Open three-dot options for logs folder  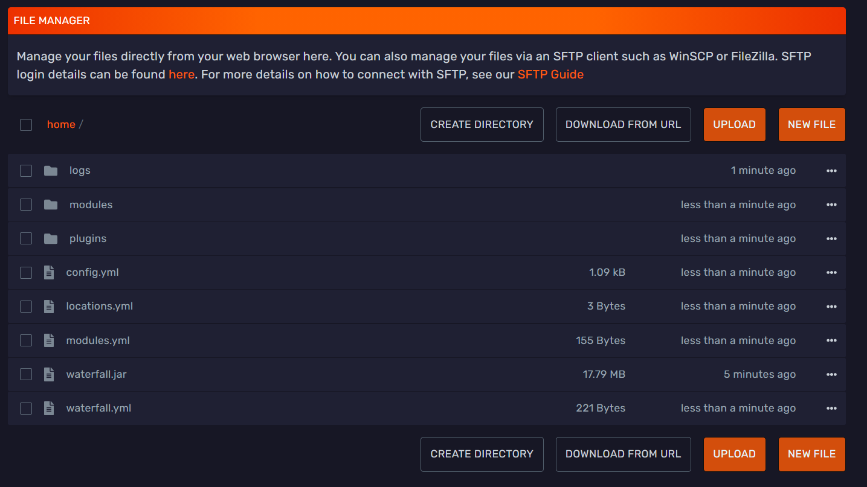point(831,171)
